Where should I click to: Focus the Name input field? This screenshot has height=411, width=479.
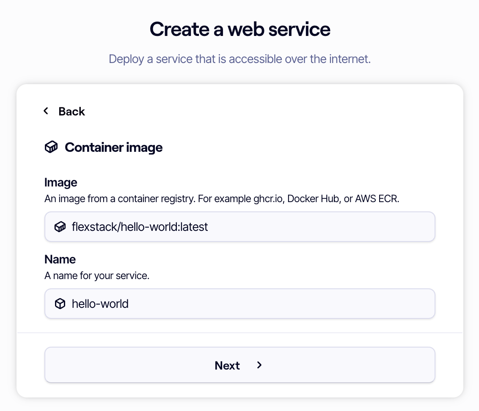(240, 304)
